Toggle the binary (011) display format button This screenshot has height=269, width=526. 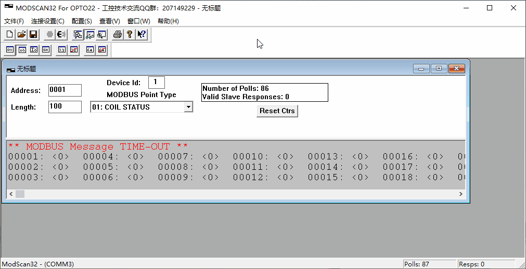[9, 50]
